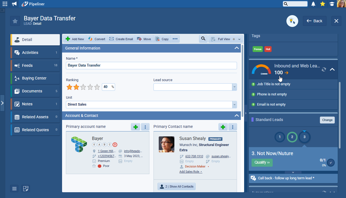Select account class D circle for Bayer
This screenshot has height=198, width=346.
click(x=115, y=145)
